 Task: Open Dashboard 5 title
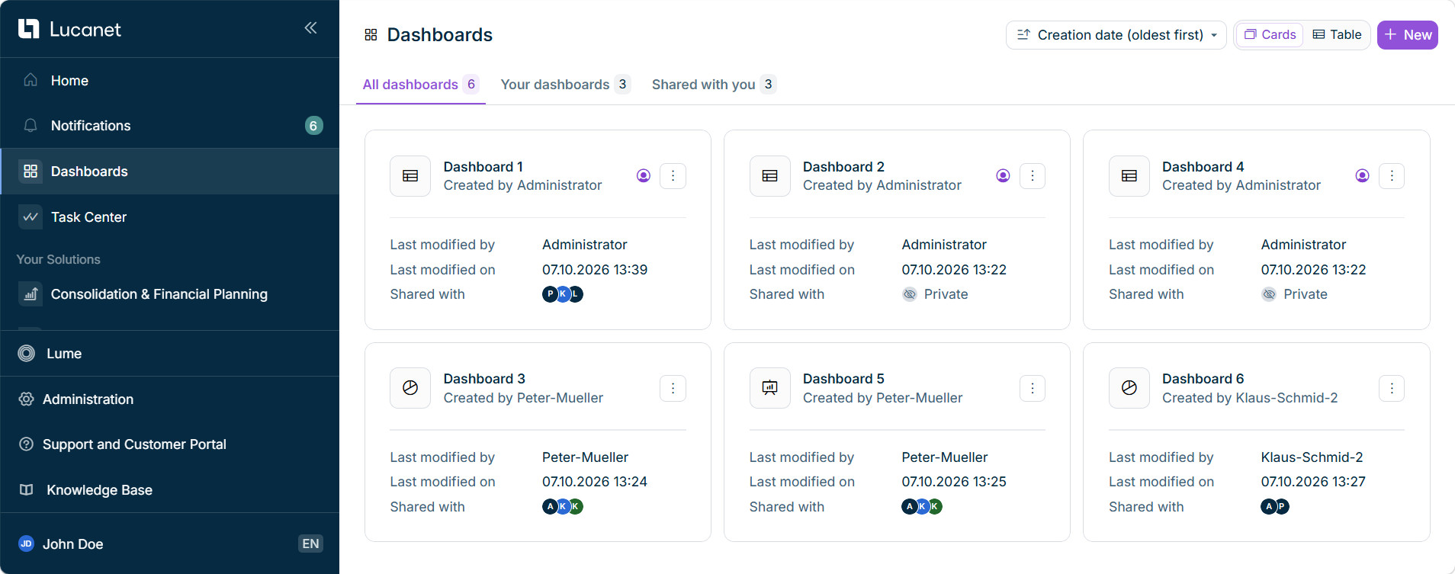click(x=843, y=379)
